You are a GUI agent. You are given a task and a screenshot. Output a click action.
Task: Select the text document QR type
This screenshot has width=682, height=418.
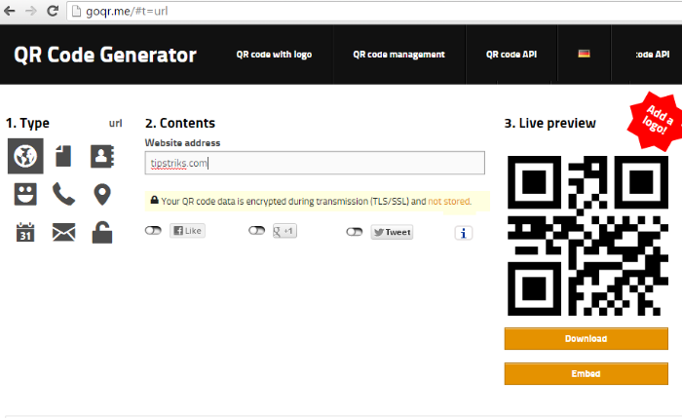coord(63,156)
